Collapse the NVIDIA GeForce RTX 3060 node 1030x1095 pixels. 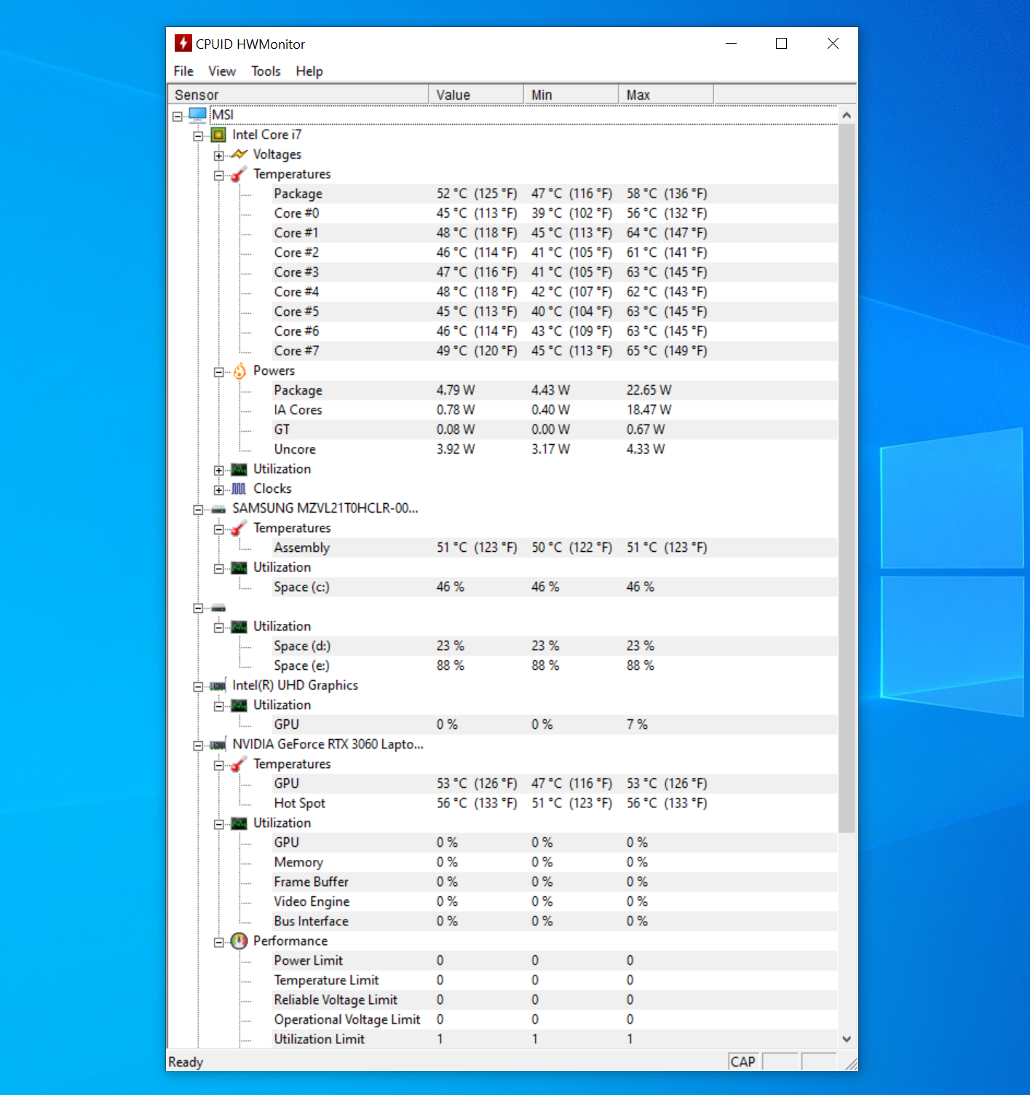click(x=198, y=745)
